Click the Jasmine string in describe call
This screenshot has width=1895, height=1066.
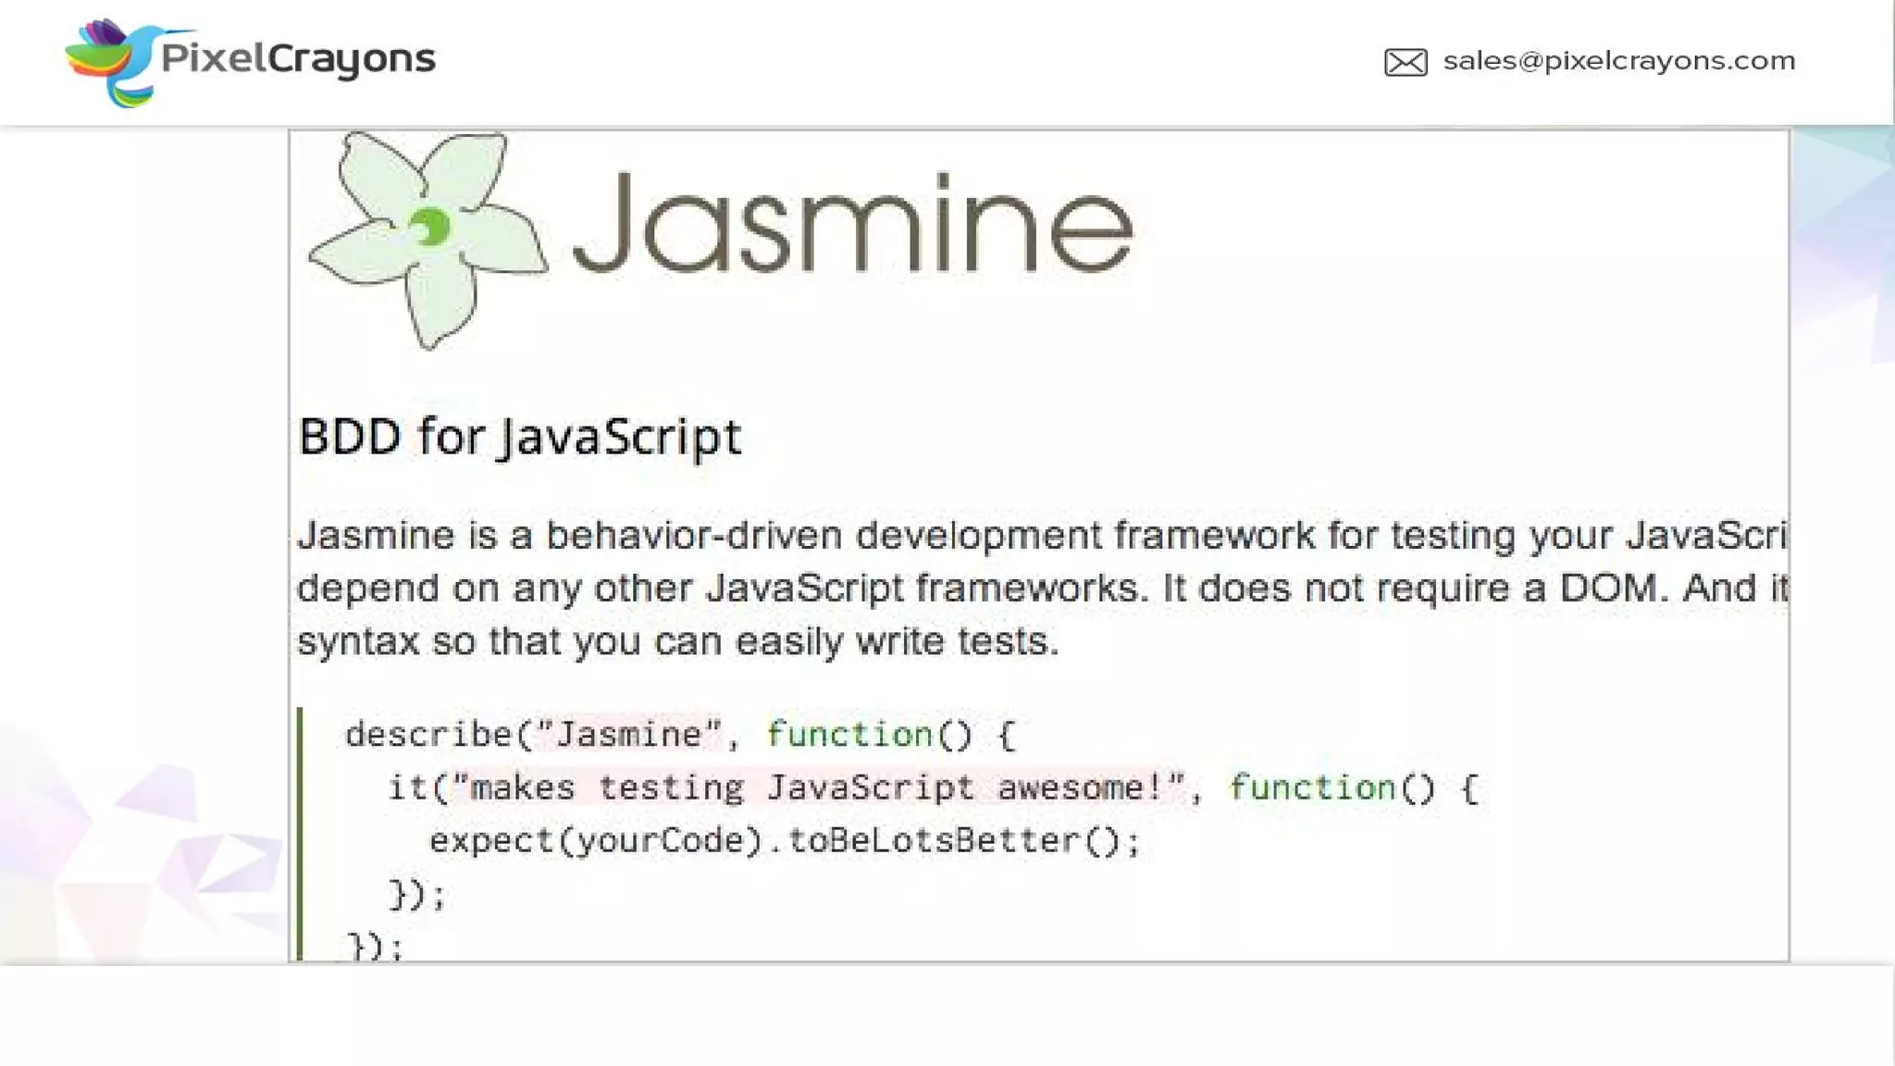tap(628, 735)
